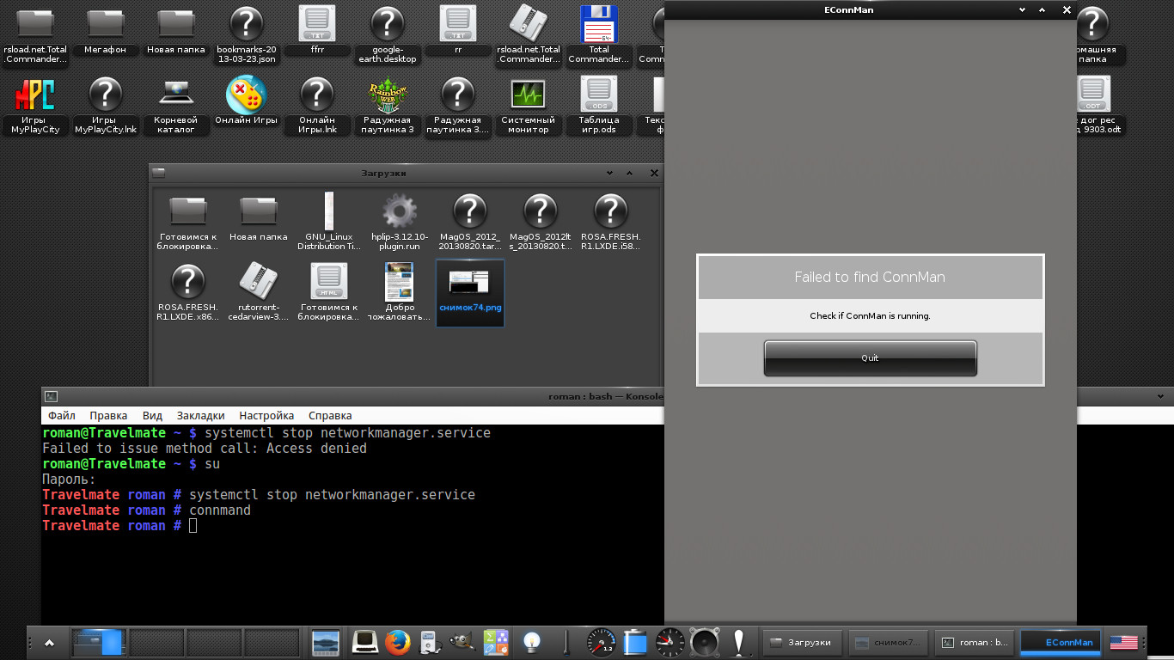Select the Таблица игр.ods spreadsheet icon
Image resolution: width=1174 pixels, height=660 pixels.
coord(599,106)
